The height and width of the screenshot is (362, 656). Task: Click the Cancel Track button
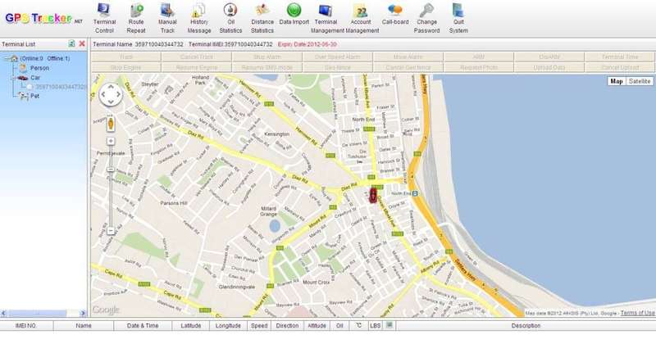click(197, 57)
